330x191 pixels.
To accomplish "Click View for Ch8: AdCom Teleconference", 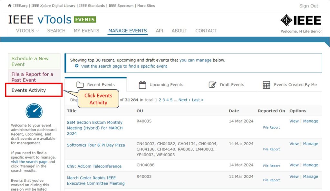I will (294, 165).
